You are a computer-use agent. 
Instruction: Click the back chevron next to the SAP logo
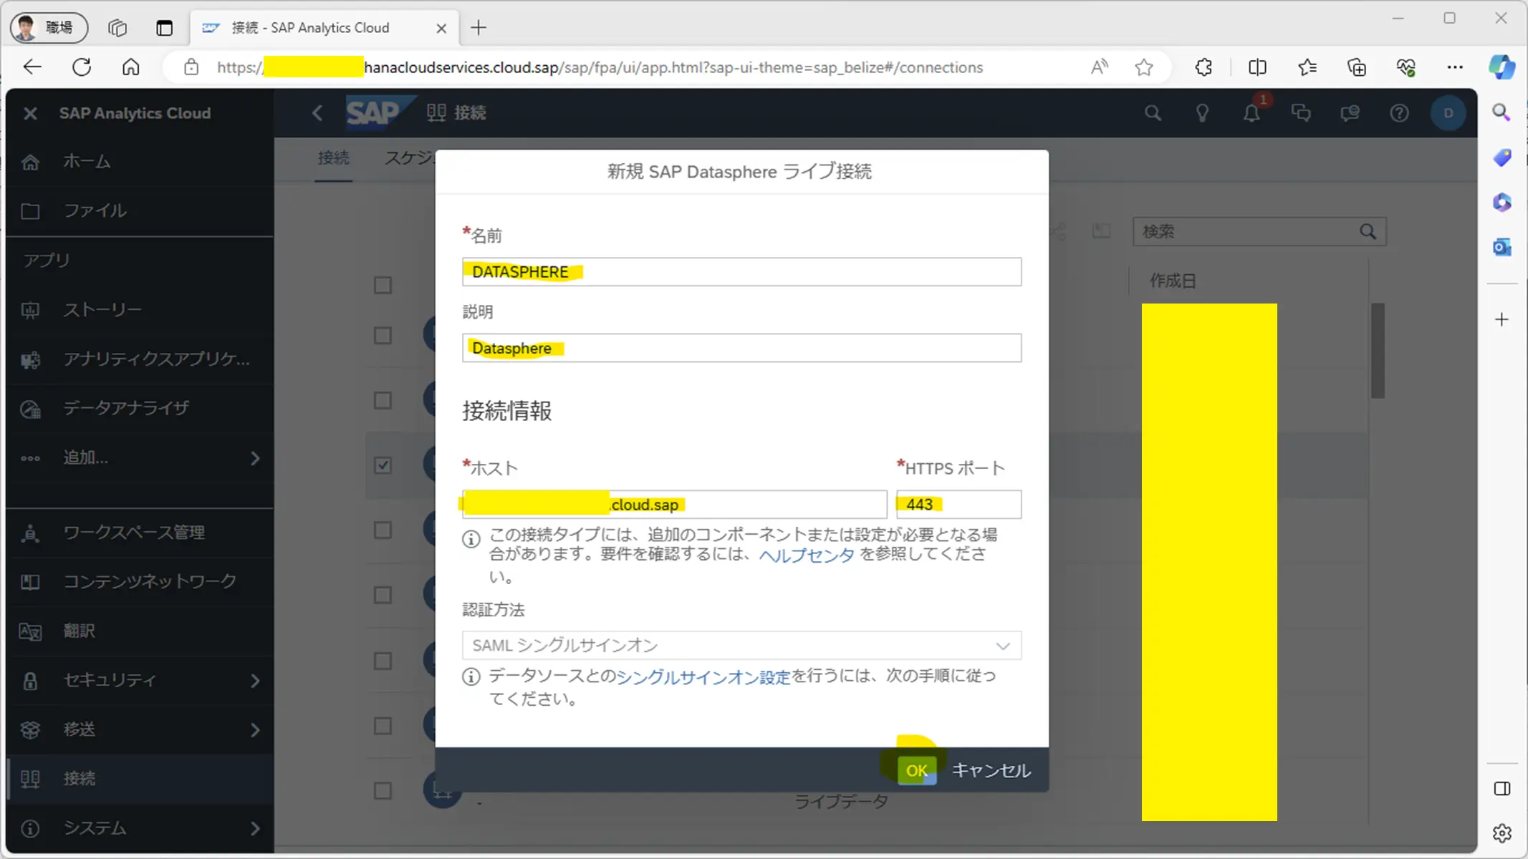[317, 112]
